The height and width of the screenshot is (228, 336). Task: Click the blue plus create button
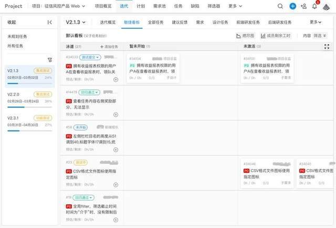(x=292, y=6)
